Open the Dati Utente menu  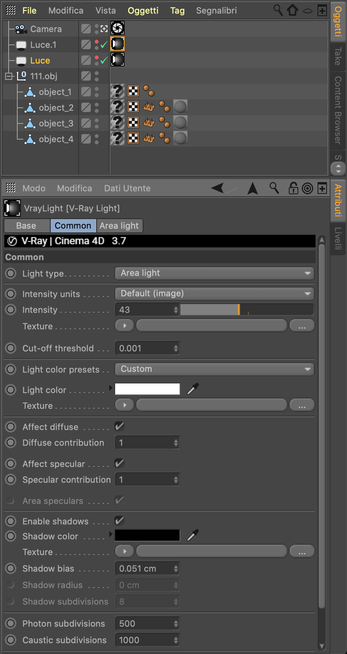pyautogui.click(x=127, y=188)
